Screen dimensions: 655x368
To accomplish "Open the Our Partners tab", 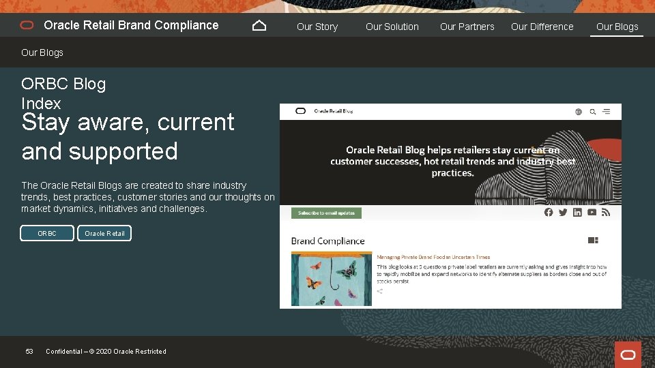I will point(467,27).
